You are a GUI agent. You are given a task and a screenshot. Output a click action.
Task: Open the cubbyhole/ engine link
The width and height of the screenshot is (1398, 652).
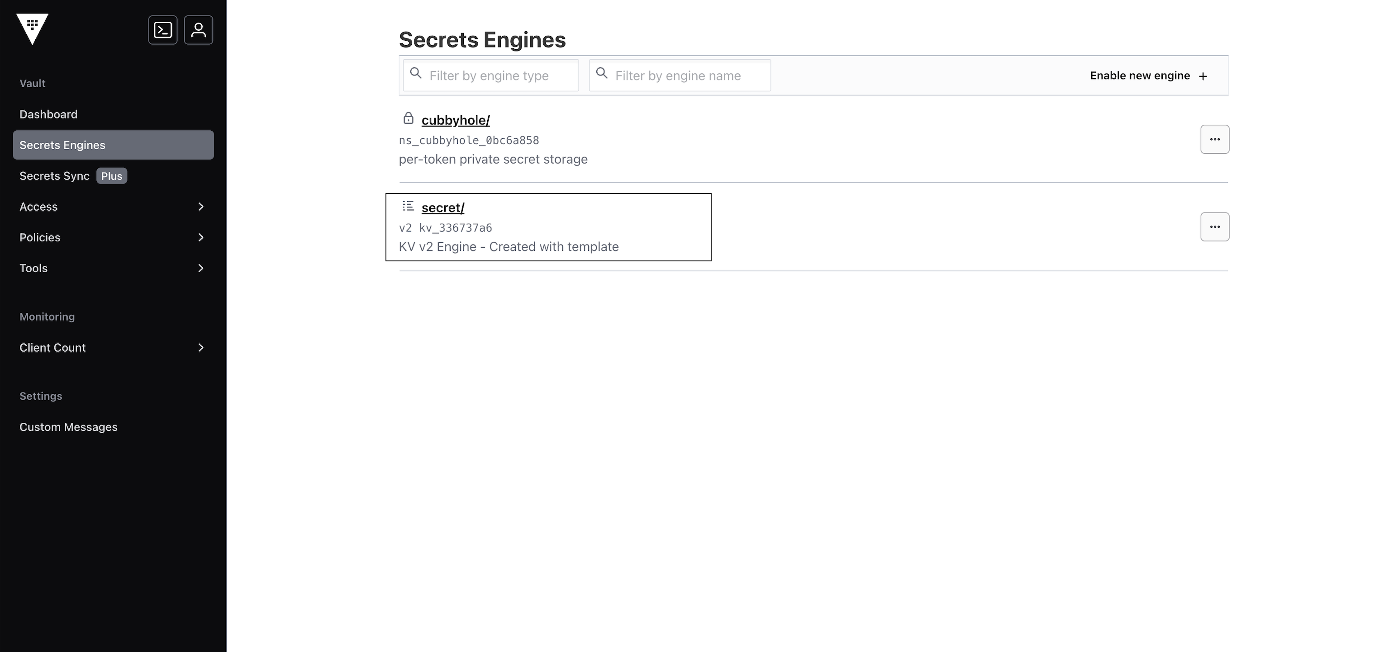pyautogui.click(x=455, y=120)
